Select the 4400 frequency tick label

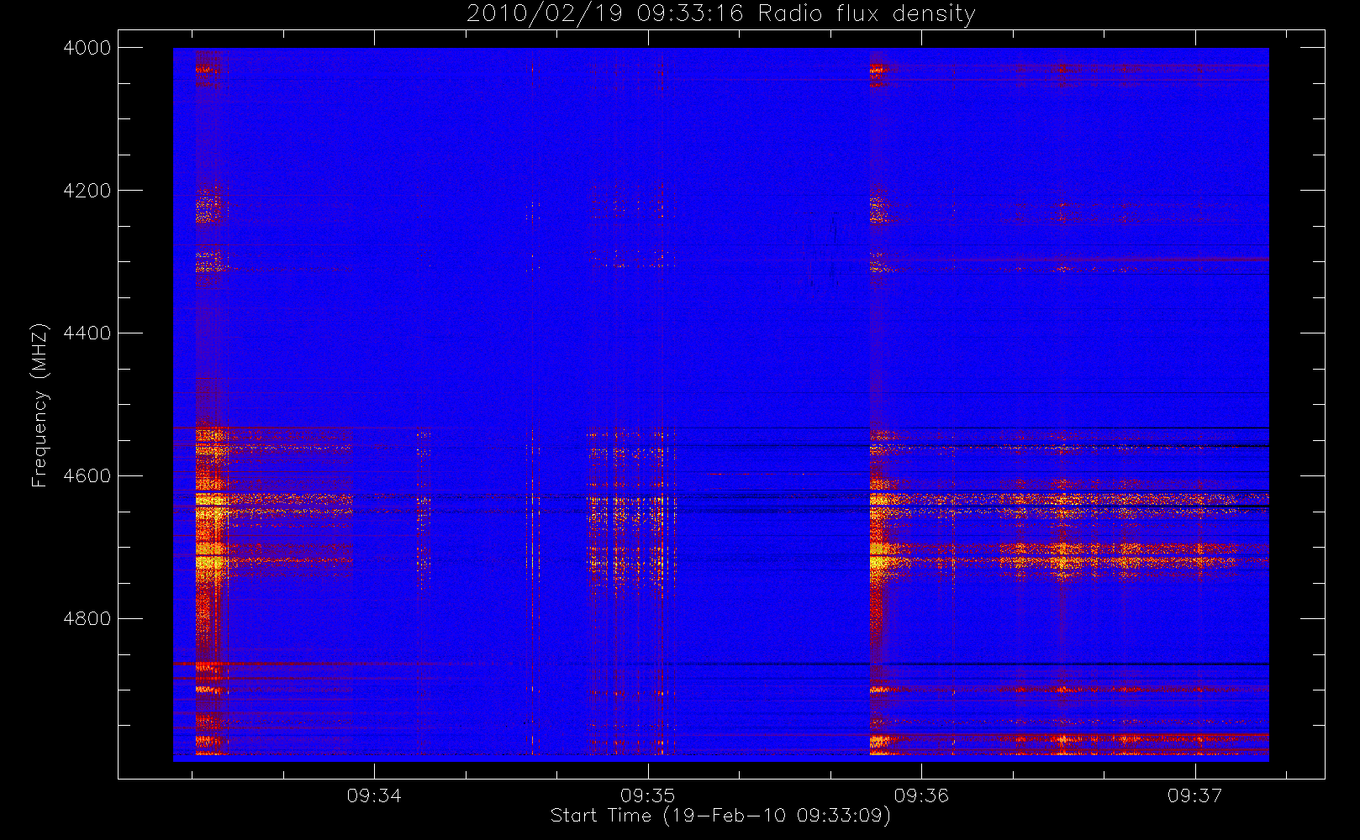87,333
